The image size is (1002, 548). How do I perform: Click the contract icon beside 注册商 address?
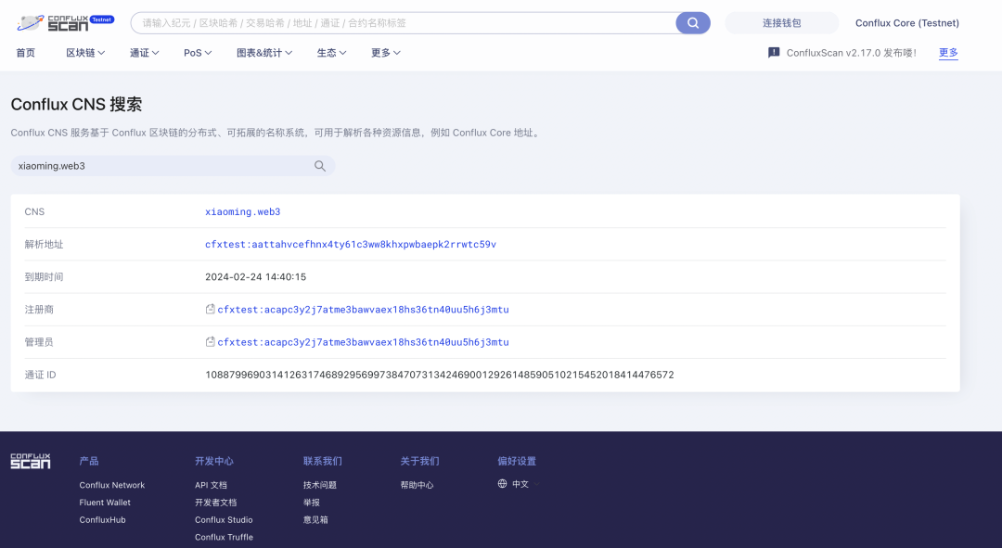click(211, 309)
